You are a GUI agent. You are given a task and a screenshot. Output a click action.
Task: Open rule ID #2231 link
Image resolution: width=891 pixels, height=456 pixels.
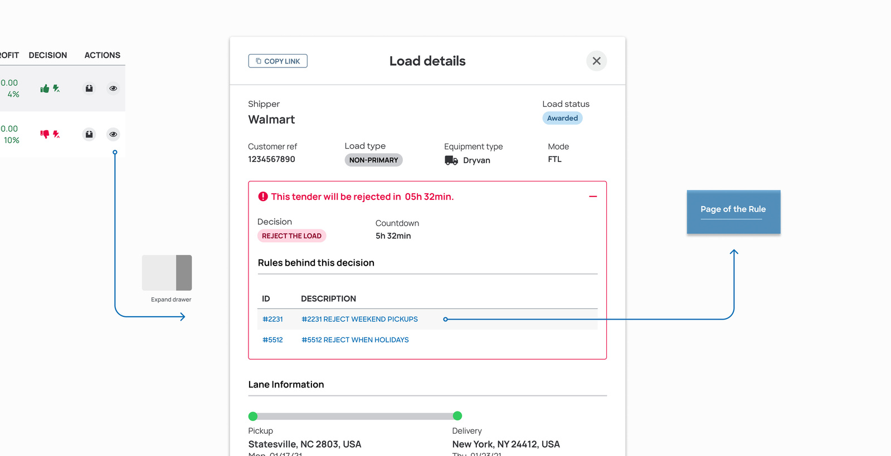(x=272, y=320)
